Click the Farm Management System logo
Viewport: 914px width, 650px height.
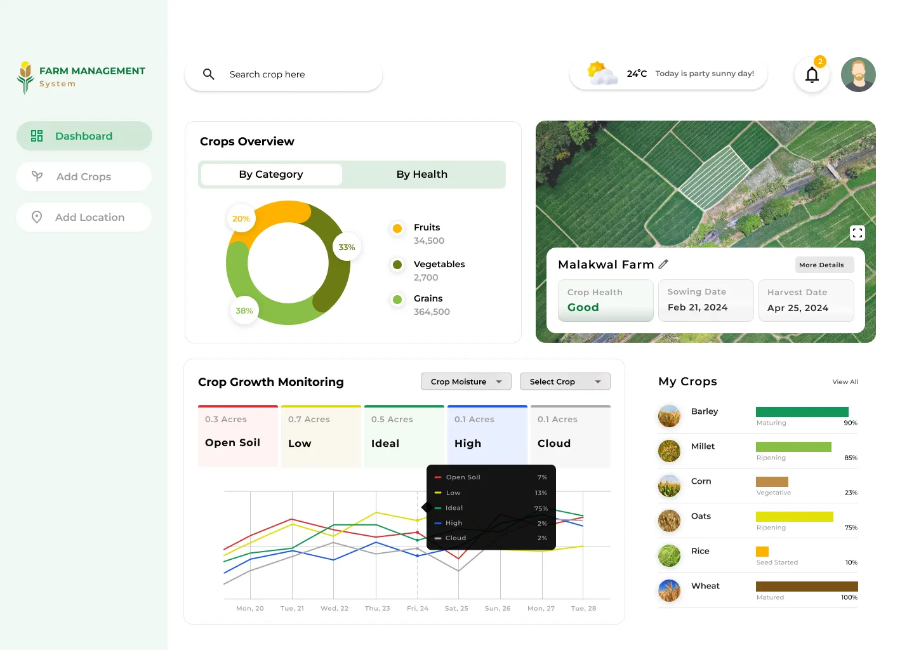point(81,77)
